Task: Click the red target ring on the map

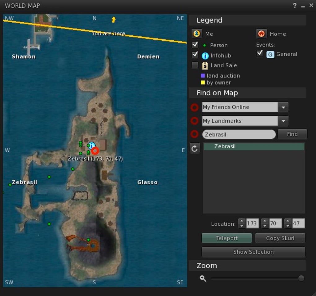Action: click(95, 150)
